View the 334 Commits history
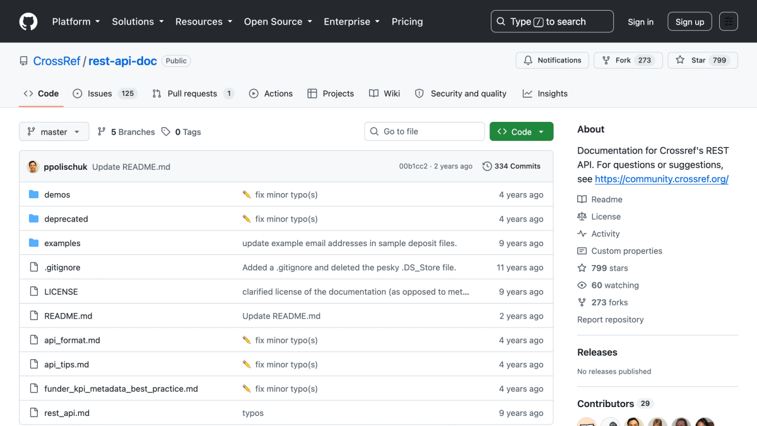 click(x=512, y=167)
